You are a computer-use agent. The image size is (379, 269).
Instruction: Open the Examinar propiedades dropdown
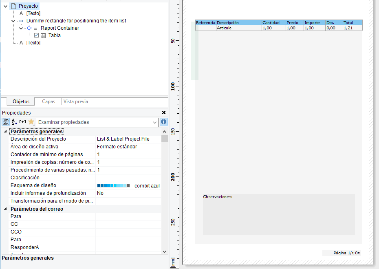(x=154, y=122)
